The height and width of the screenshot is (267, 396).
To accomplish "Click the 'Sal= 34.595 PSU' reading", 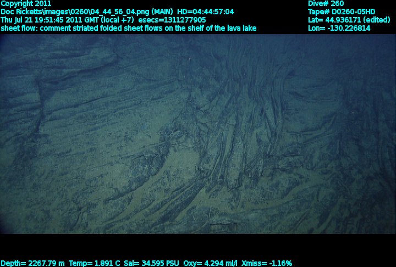I will click(x=151, y=263).
